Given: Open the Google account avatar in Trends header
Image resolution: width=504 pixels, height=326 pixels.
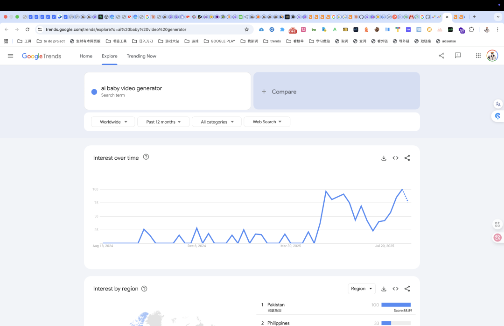Looking at the screenshot, I should pos(492,56).
